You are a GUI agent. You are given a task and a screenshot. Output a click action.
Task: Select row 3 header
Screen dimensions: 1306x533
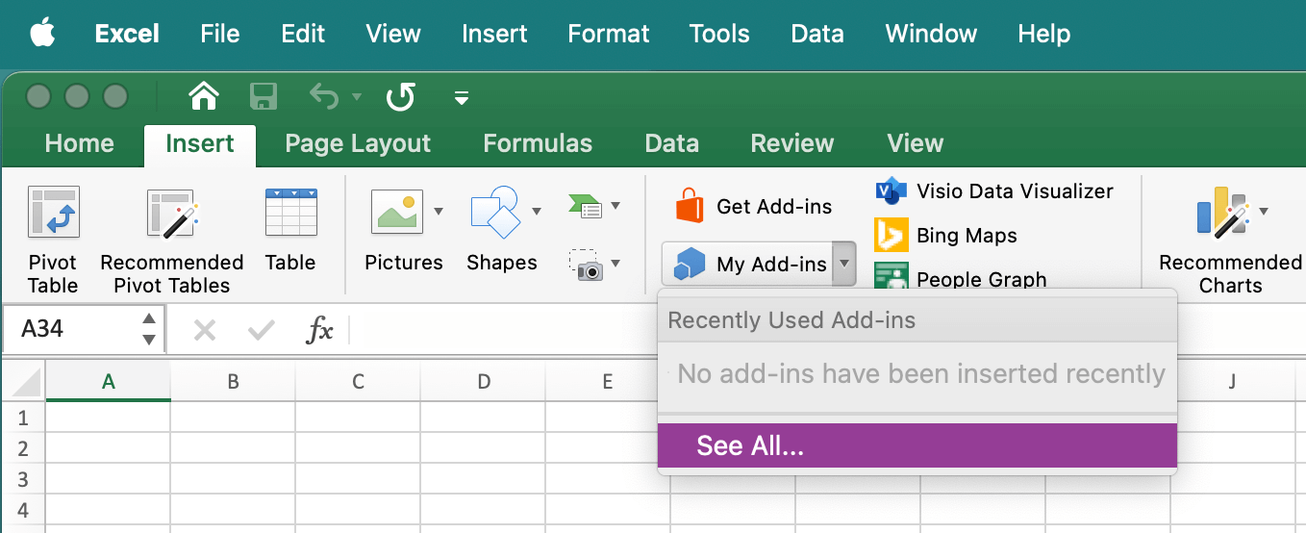pyautogui.click(x=23, y=479)
